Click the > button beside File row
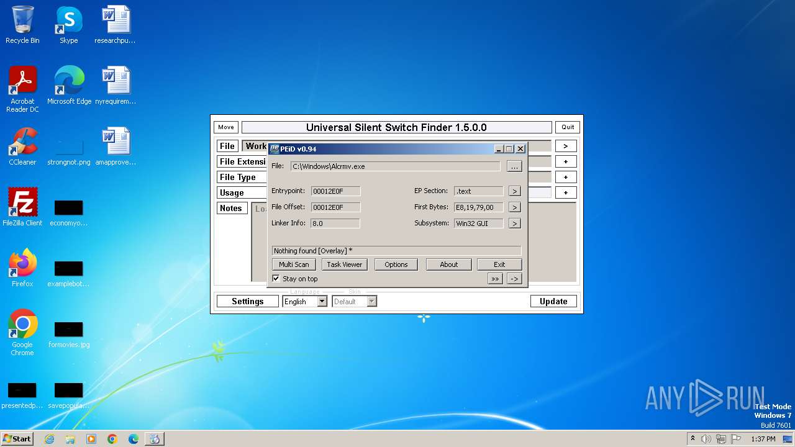Viewport: 795px width, 447px height. click(x=566, y=146)
